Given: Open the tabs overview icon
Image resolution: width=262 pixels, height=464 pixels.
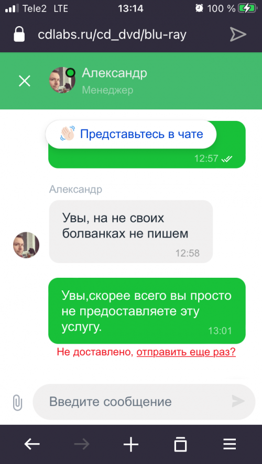Looking at the screenshot, I should pyautogui.click(x=180, y=445).
